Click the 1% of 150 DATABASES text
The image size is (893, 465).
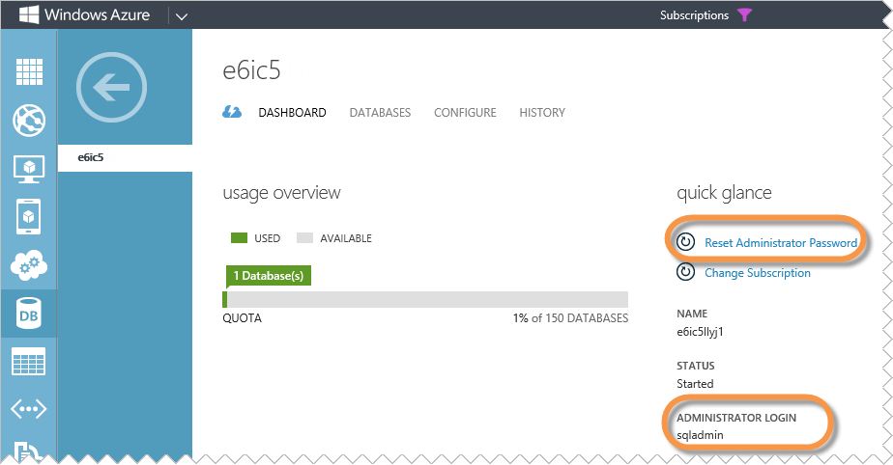[570, 318]
